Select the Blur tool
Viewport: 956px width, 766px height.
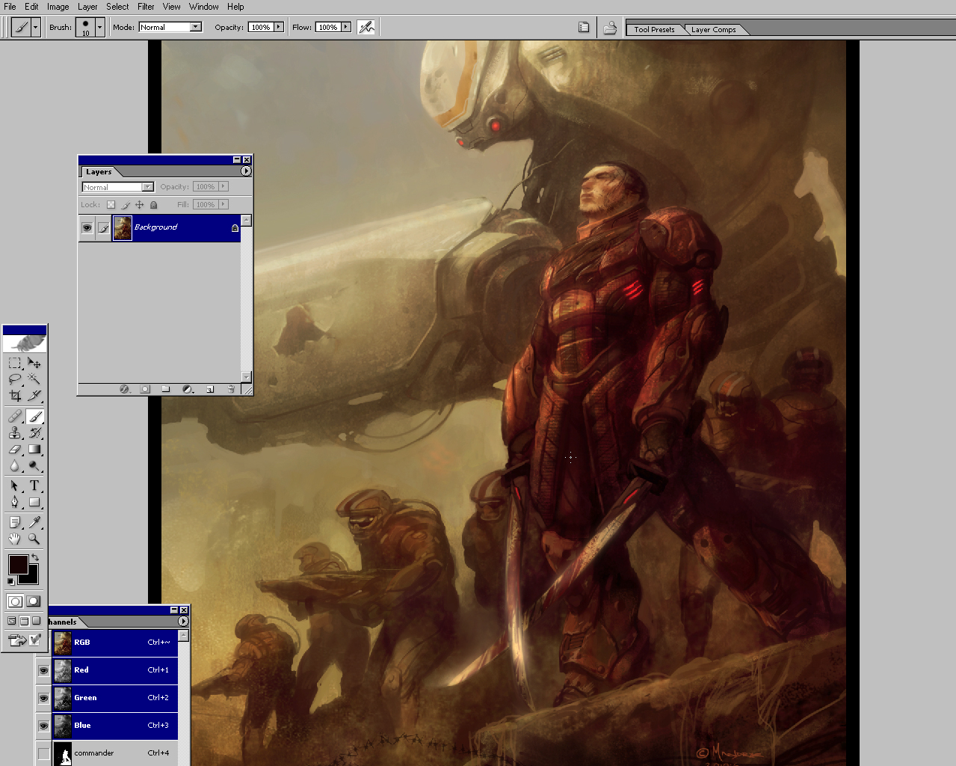coord(15,466)
